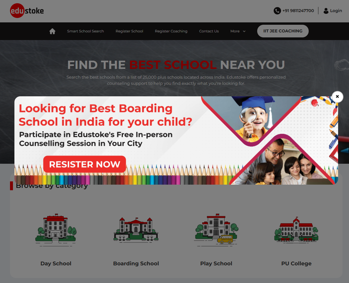
Task: Click the Boarding School category label
Action: click(x=136, y=263)
